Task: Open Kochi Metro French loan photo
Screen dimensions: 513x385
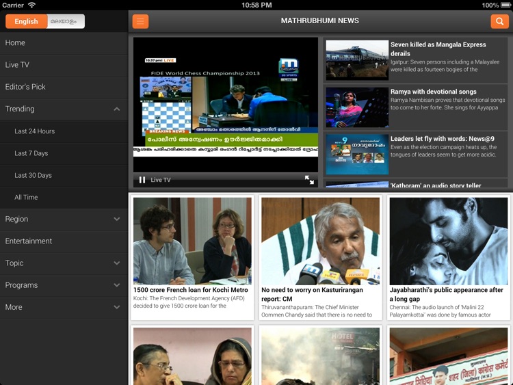Action: point(192,241)
